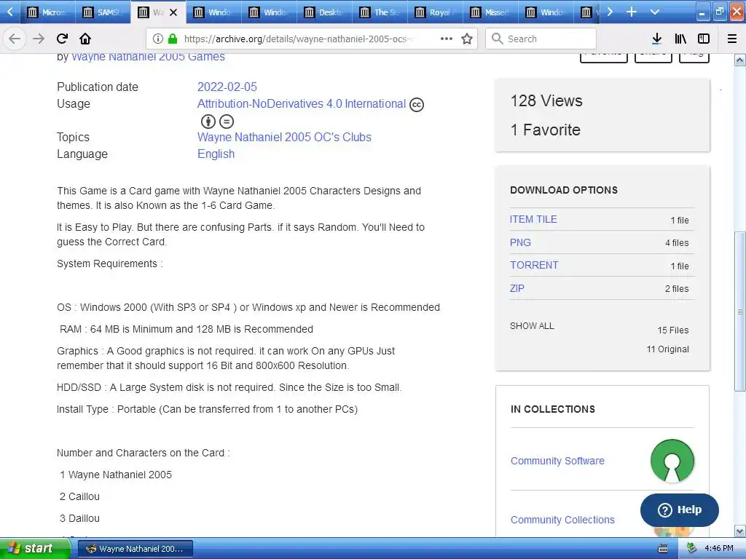This screenshot has height=559, width=746.
Task: Reload the current page
Action: pos(62,39)
